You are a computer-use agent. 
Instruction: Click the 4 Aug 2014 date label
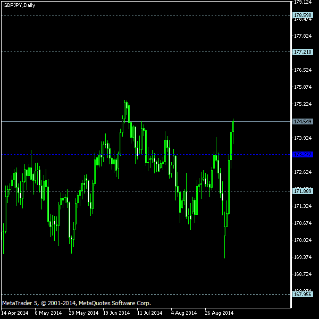point(184,313)
